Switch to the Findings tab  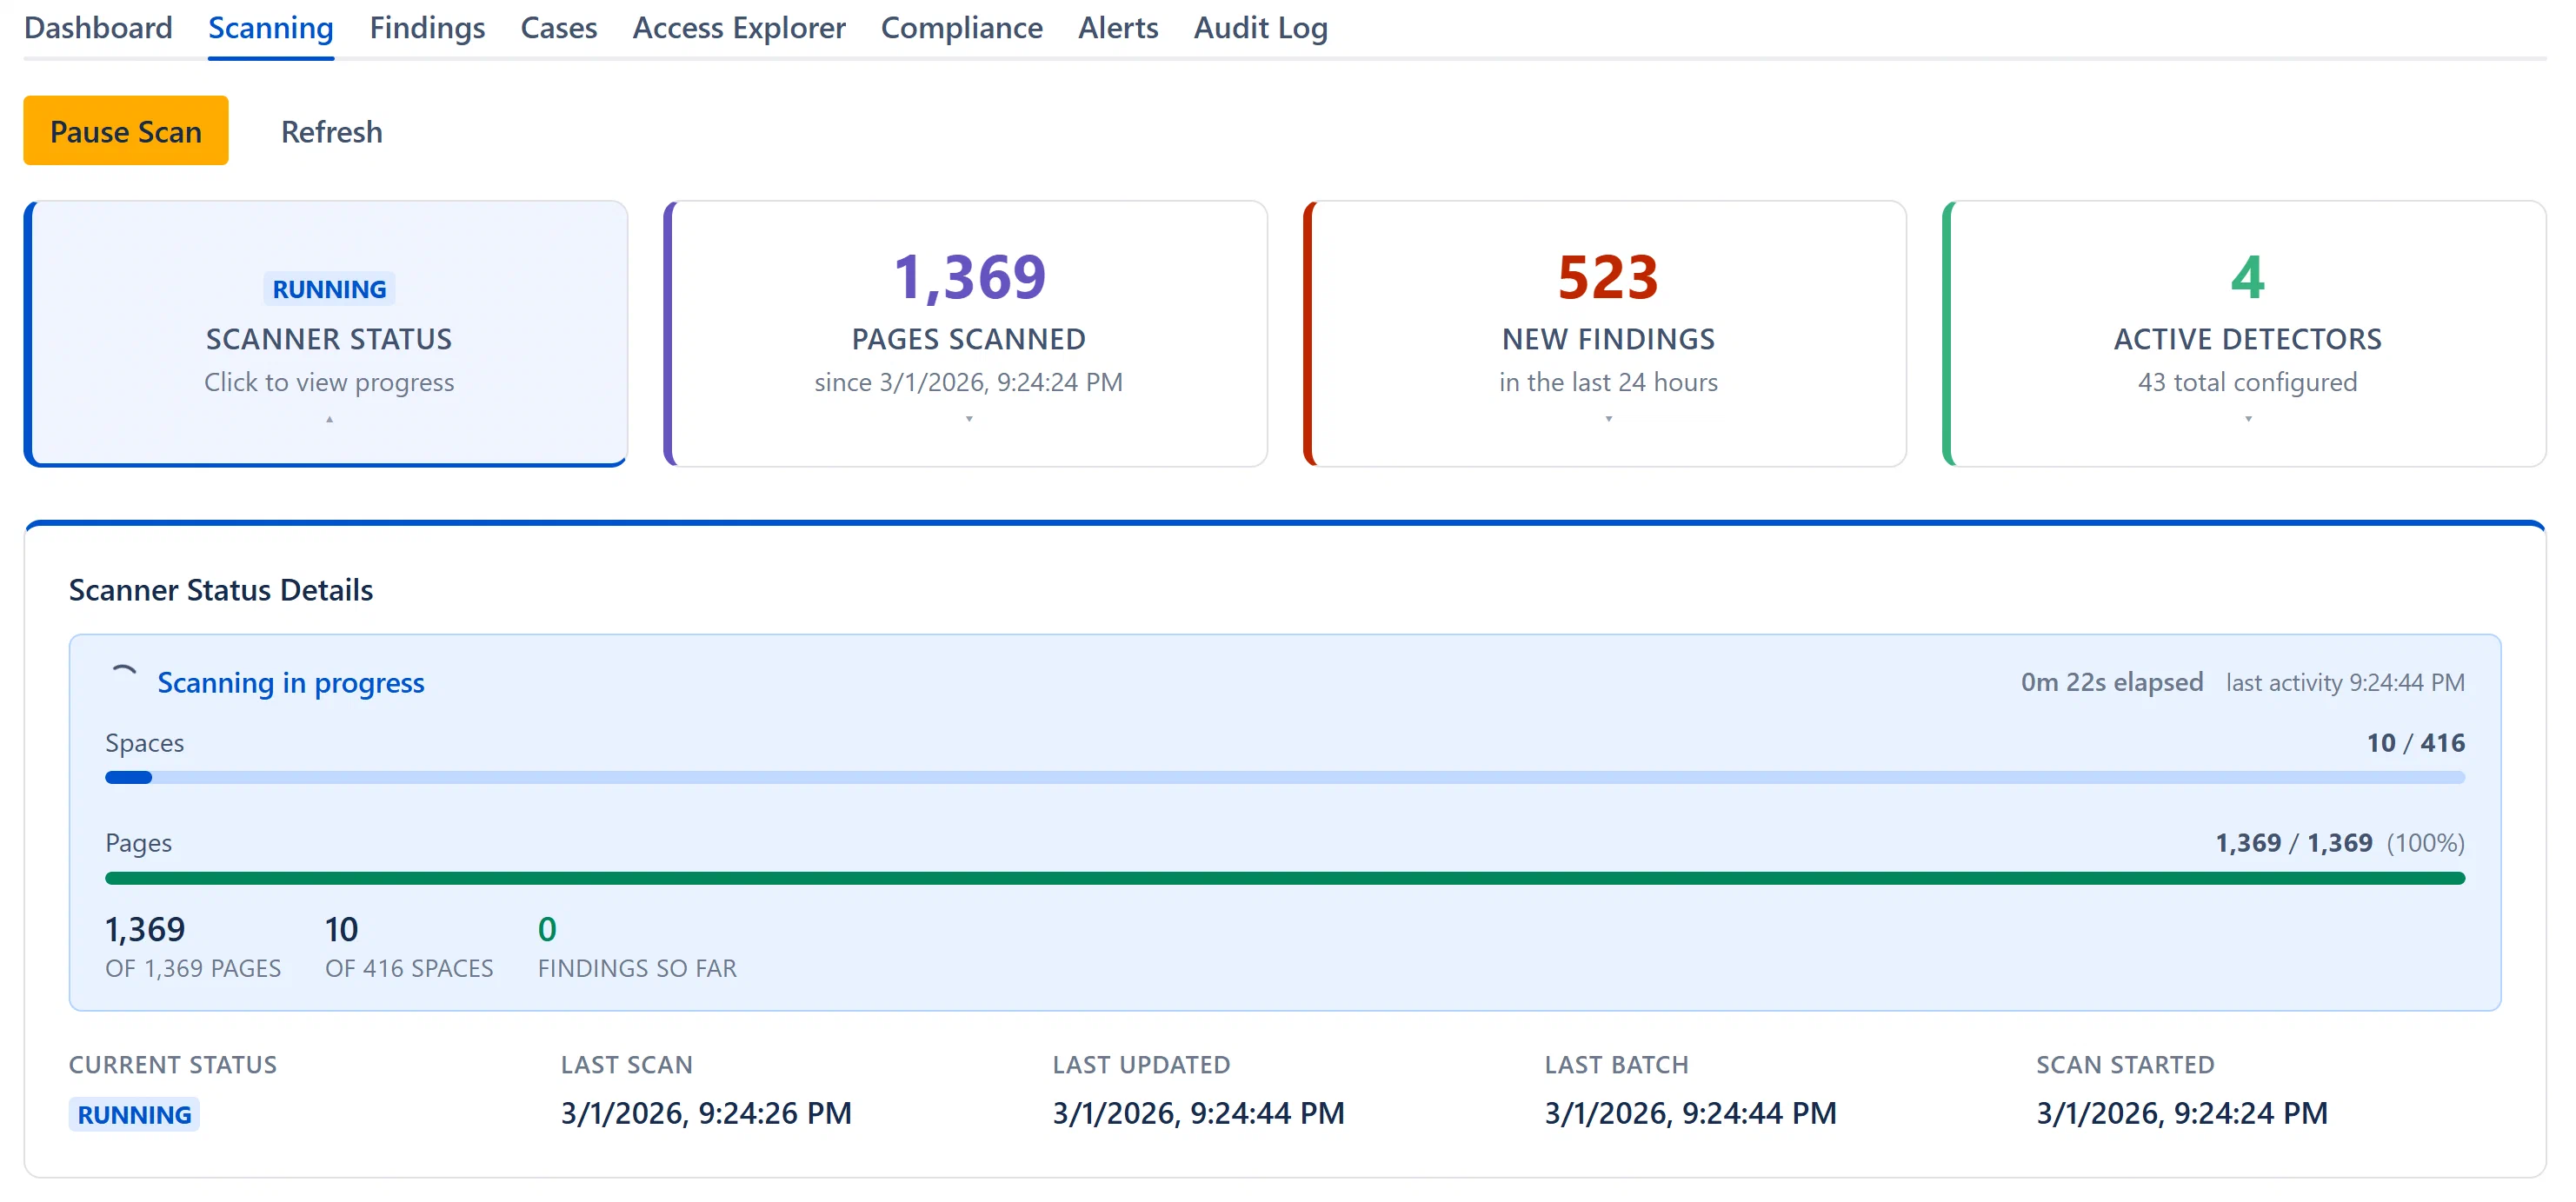[x=427, y=28]
